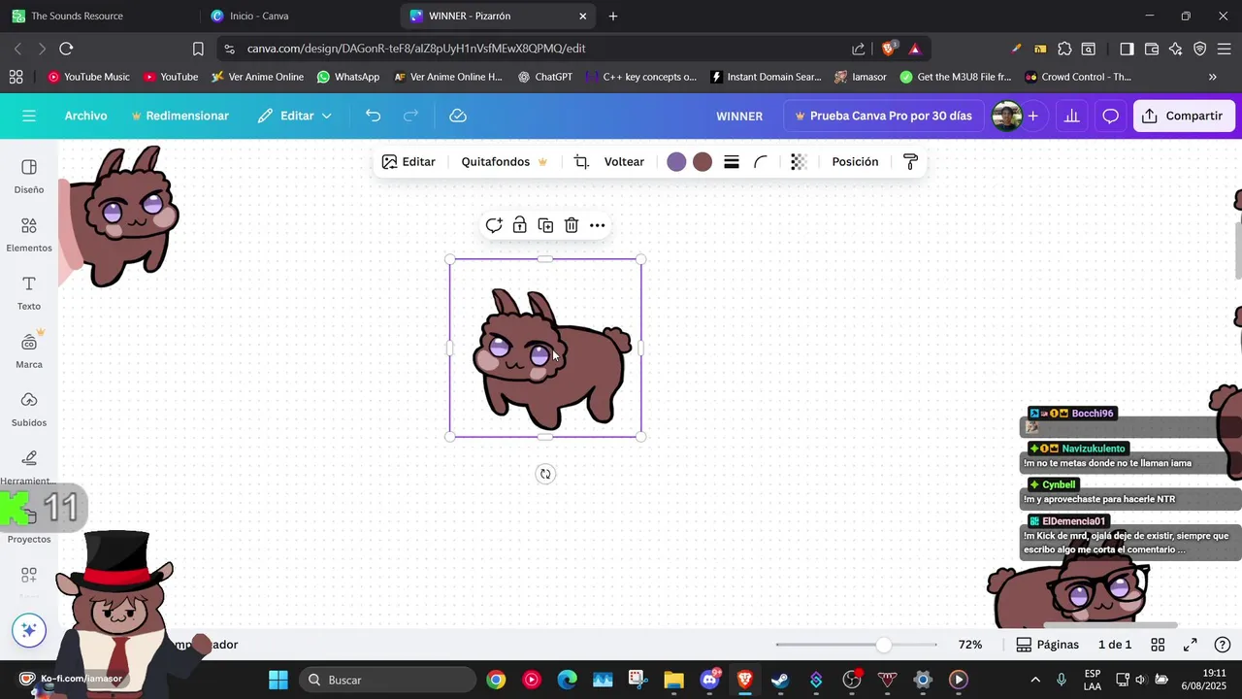Click the Compartir share button
Viewport: 1242px width, 699px height.
(1184, 116)
